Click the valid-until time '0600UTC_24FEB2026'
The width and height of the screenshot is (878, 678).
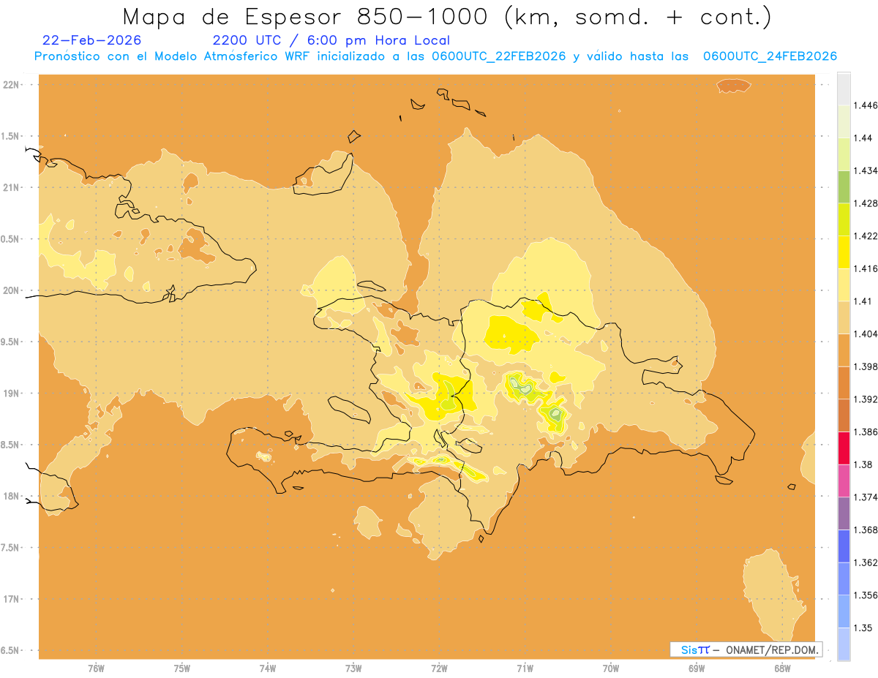770,56
